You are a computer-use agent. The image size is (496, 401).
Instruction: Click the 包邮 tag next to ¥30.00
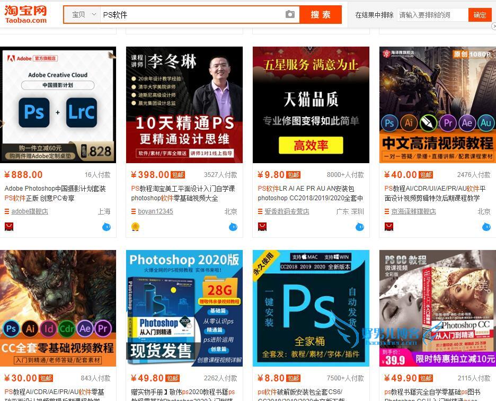click(x=46, y=378)
